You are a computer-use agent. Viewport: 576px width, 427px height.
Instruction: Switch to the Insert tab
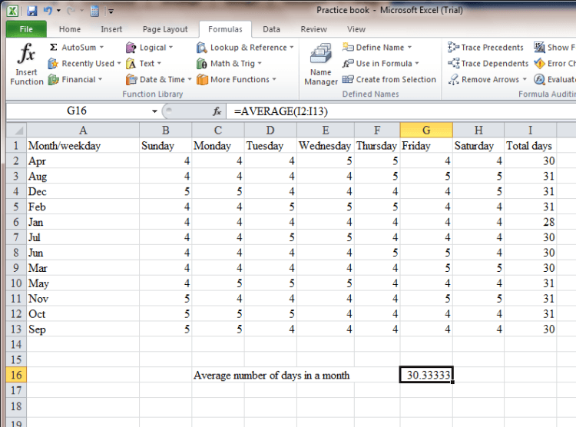coord(111,29)
